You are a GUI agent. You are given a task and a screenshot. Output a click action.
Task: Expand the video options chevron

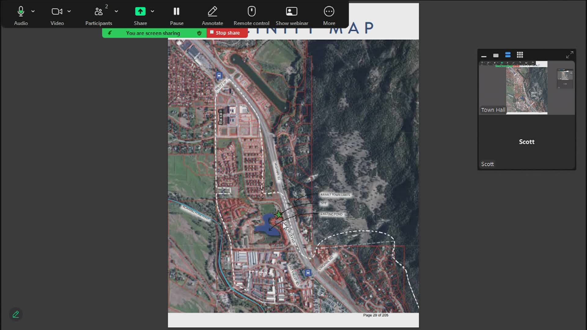[x=69, y=11]
